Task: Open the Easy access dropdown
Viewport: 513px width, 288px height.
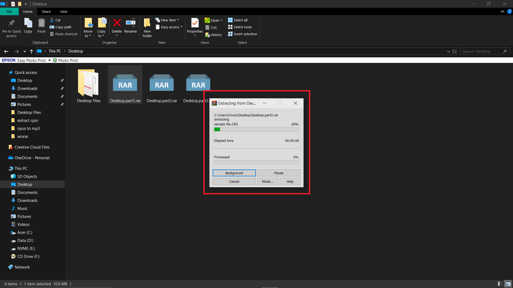Action: (x=181, y=27)
